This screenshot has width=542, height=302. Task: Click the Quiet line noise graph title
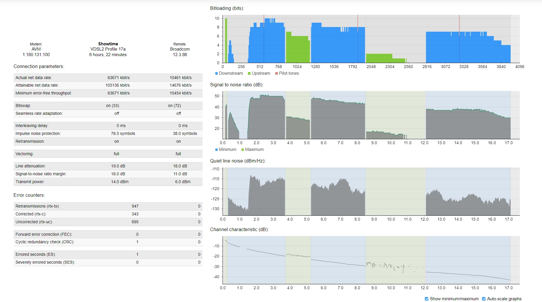coord(238,161)
